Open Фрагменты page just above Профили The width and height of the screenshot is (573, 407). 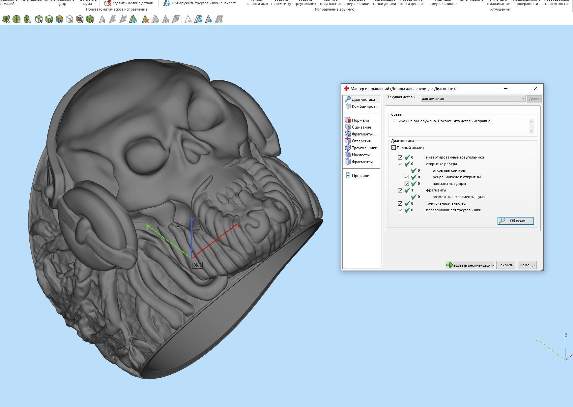[359, 161]
